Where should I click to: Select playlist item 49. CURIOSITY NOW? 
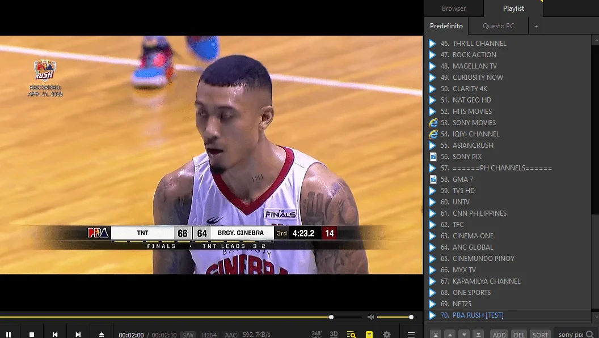click(509, 78)
